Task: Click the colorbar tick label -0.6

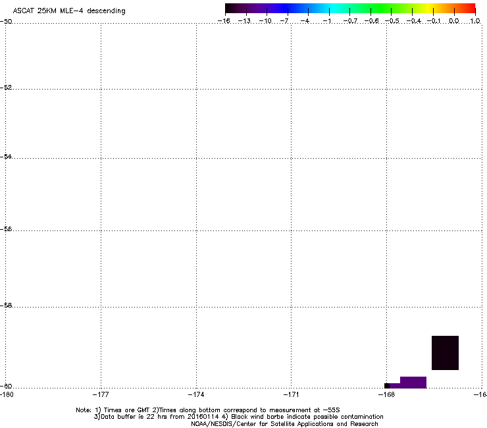Action: [x=371, y=21]
